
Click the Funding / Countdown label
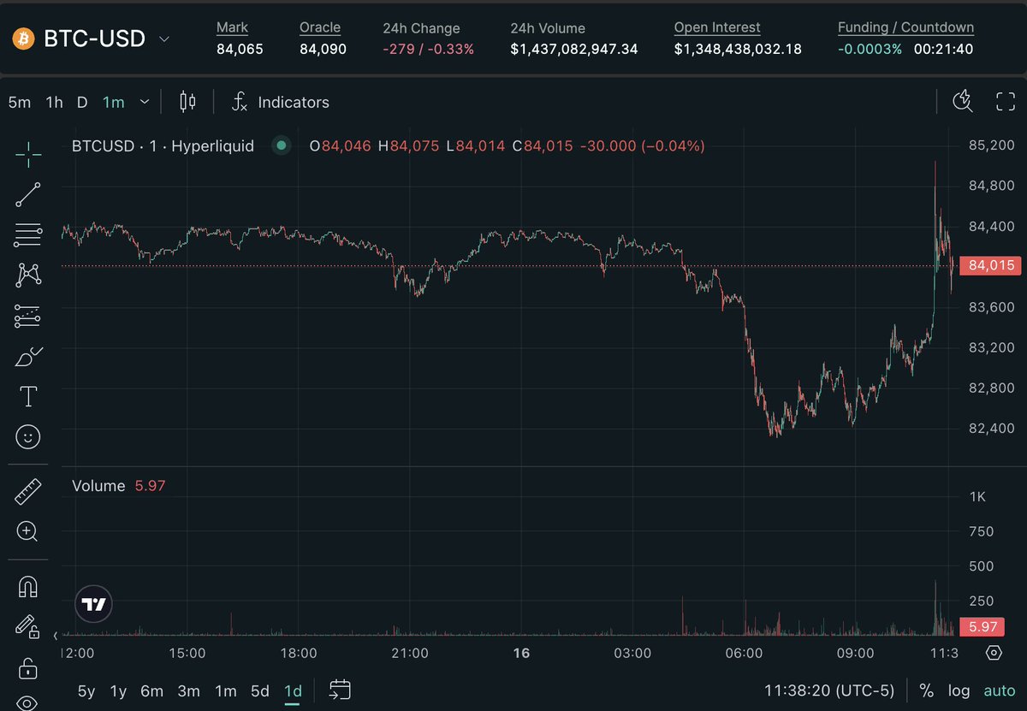905,28
